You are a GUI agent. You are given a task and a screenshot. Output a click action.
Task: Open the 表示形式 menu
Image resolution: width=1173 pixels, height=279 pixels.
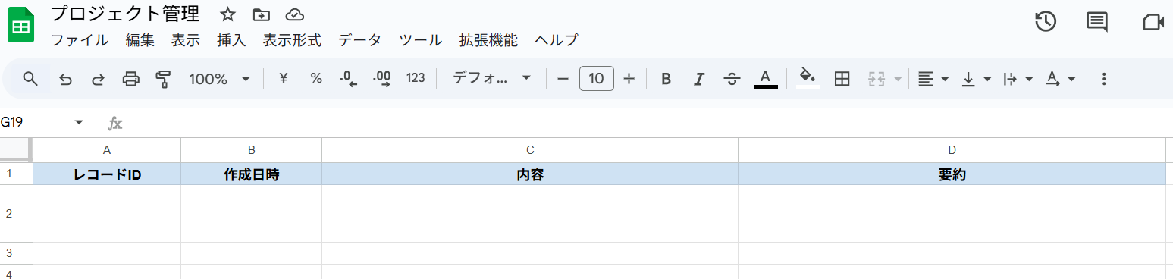tap(292, 40)
